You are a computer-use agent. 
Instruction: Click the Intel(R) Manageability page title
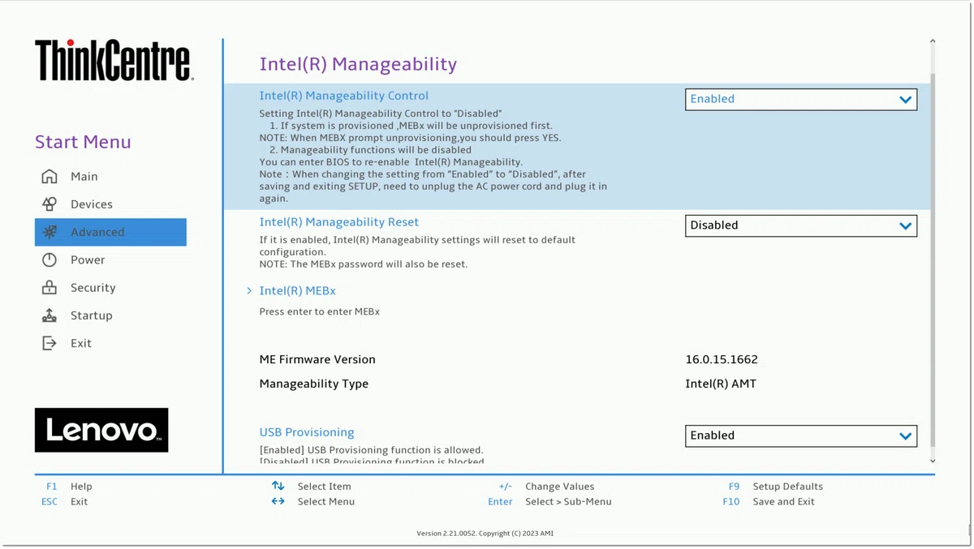(358, 64)
